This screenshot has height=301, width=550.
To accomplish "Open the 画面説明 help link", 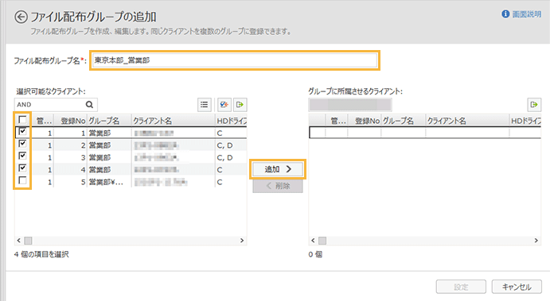I will point(526,14).
